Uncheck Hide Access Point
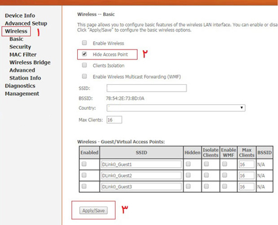The height and width of the screenshot is (225, 278). [84, 54]
